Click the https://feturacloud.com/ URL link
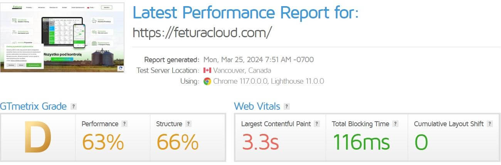This screenshot has height=165, width=501. coord(202,33)
